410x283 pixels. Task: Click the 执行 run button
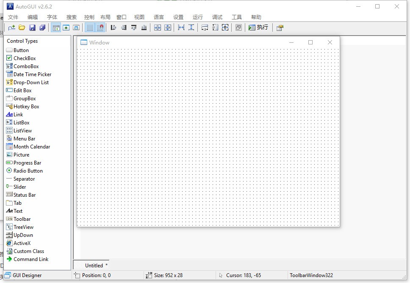[x=258, y=27]
